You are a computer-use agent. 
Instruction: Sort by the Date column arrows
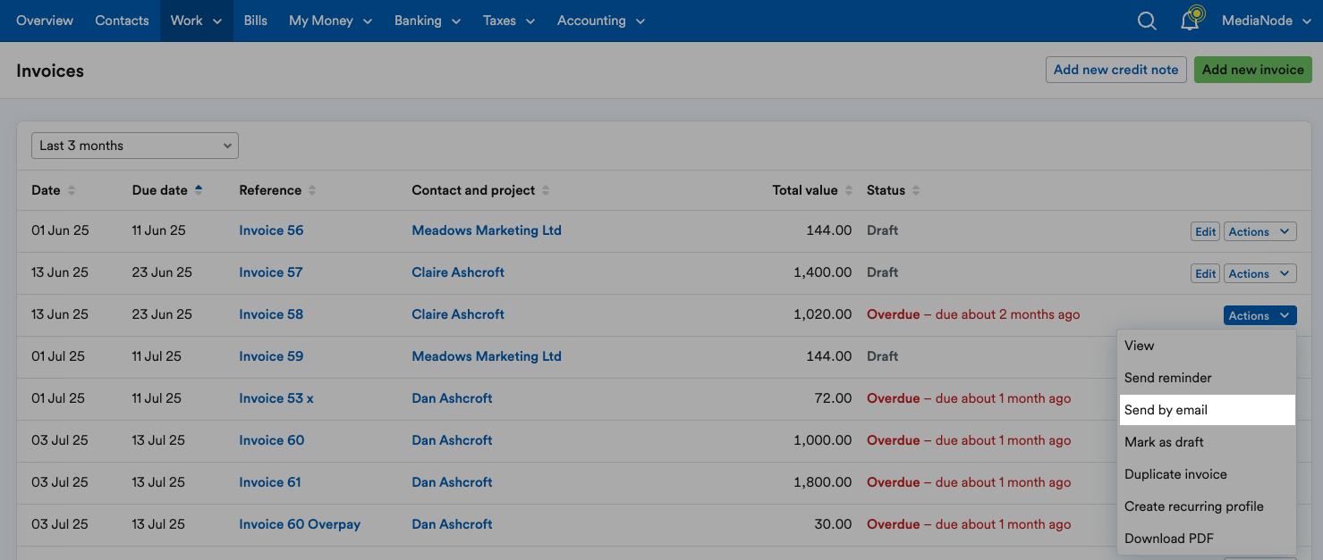[72, 190]
